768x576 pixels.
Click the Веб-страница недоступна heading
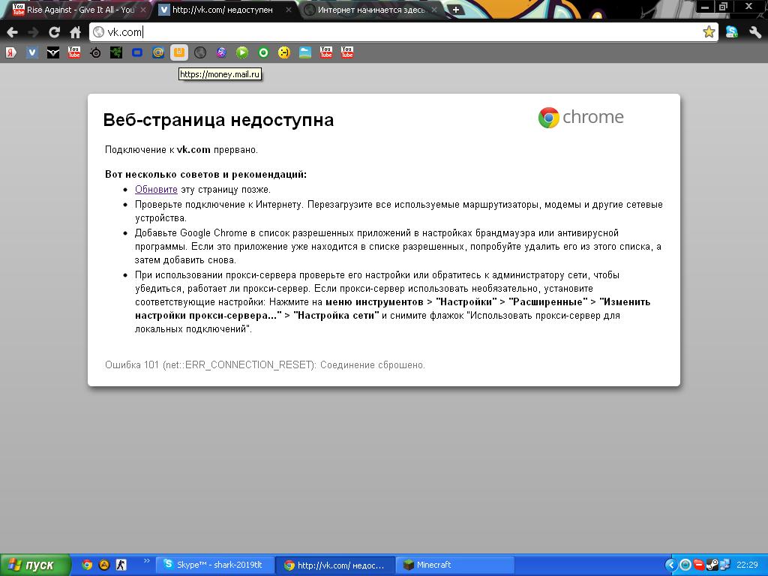point(218,120)
